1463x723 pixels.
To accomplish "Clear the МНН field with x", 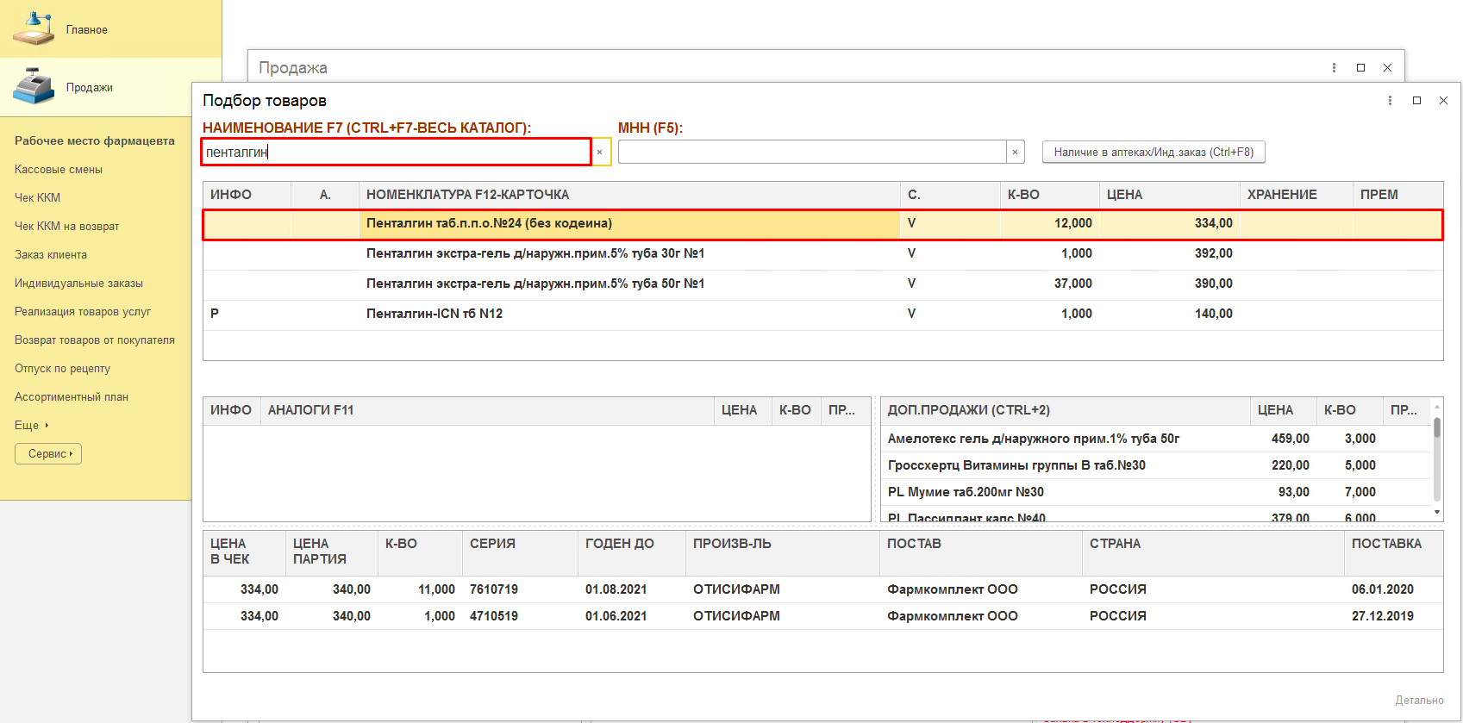I will pos(1015,153).
